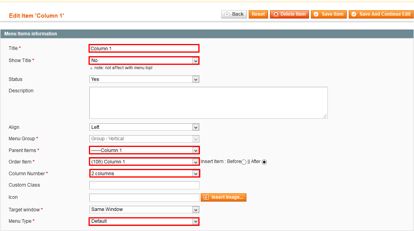
Task: Click the Description resize handle
Action: [325, 116]
